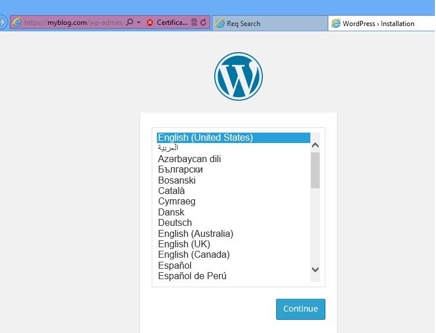The height and width of the screenshot is (333, 436).
Task: Select Azərbaycan dili language
Action: 233,159
